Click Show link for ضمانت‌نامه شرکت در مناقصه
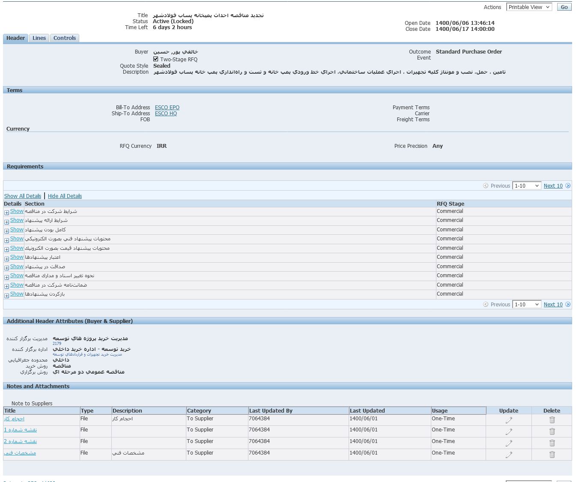This screenshot has height=482, width=576. tap(17, 285)
